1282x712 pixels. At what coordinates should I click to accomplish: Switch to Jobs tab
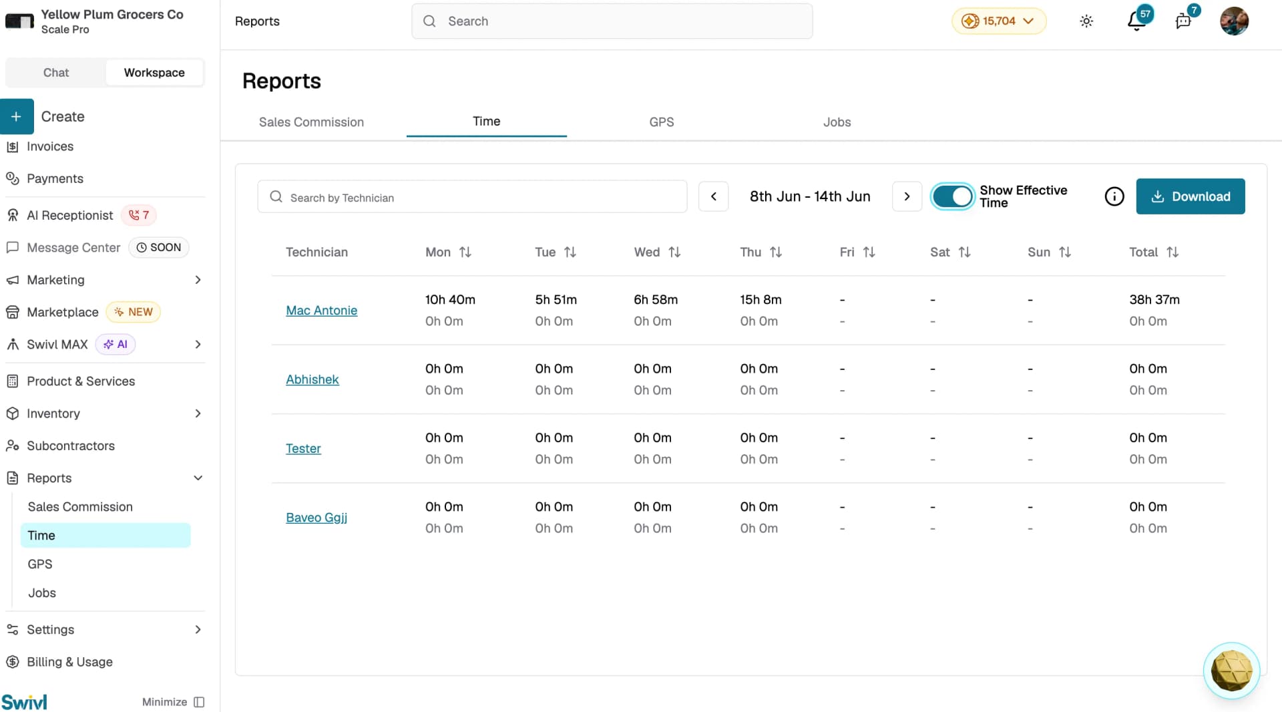(837, 122)
